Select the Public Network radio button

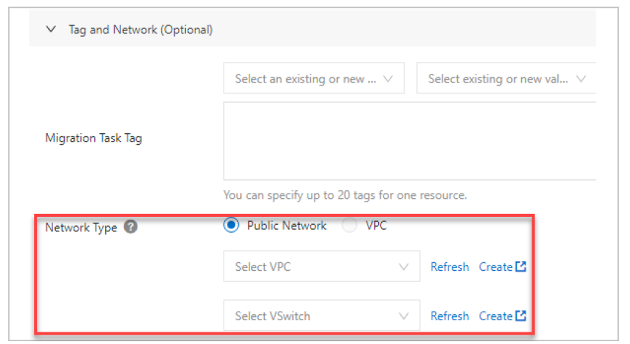point(231,226)
